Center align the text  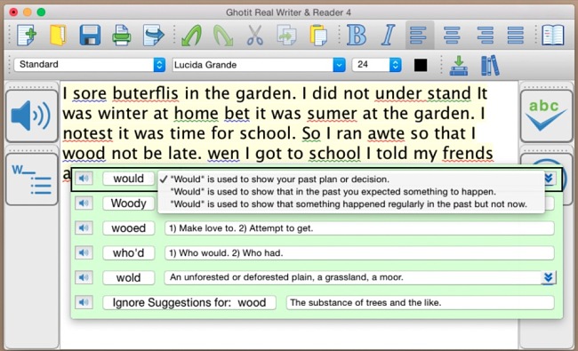coord(452,36)
